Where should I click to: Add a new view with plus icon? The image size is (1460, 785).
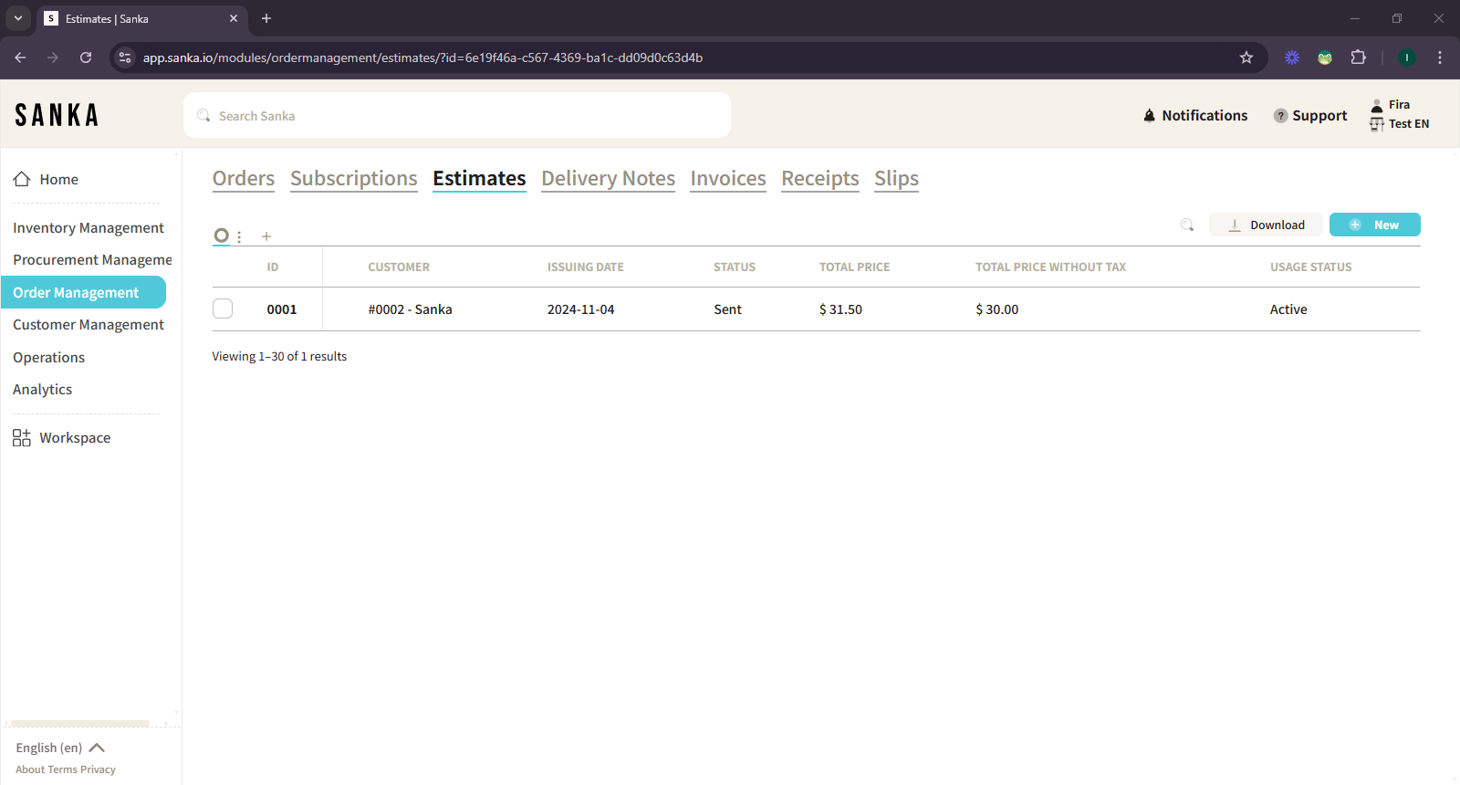(266, 236)
